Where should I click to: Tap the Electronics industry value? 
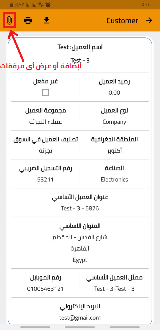114,179
